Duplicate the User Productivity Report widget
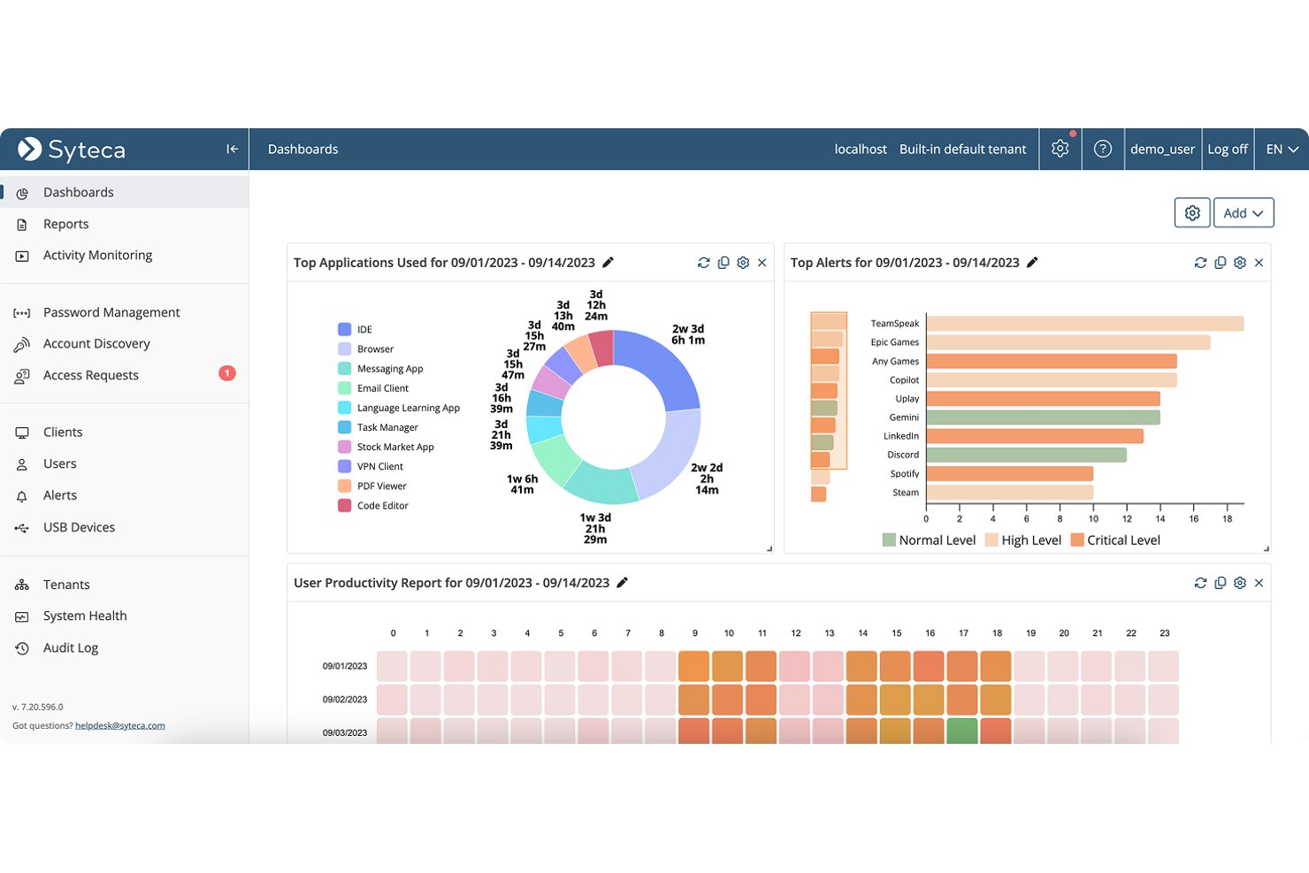The image size is (1309, 873). (1221, 583)
